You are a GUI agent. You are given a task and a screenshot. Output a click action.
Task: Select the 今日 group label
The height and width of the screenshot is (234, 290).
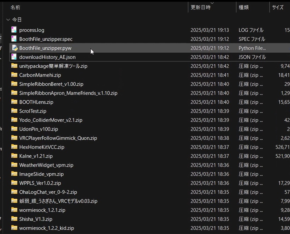click(x=17, y=20)
